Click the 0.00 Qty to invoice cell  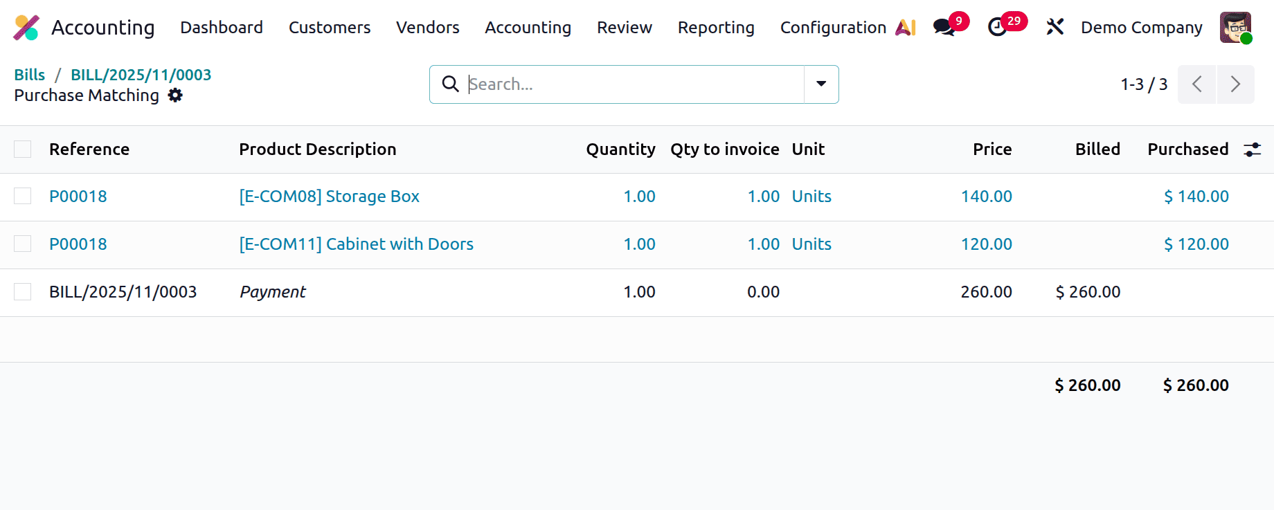[x=764, y=292]
